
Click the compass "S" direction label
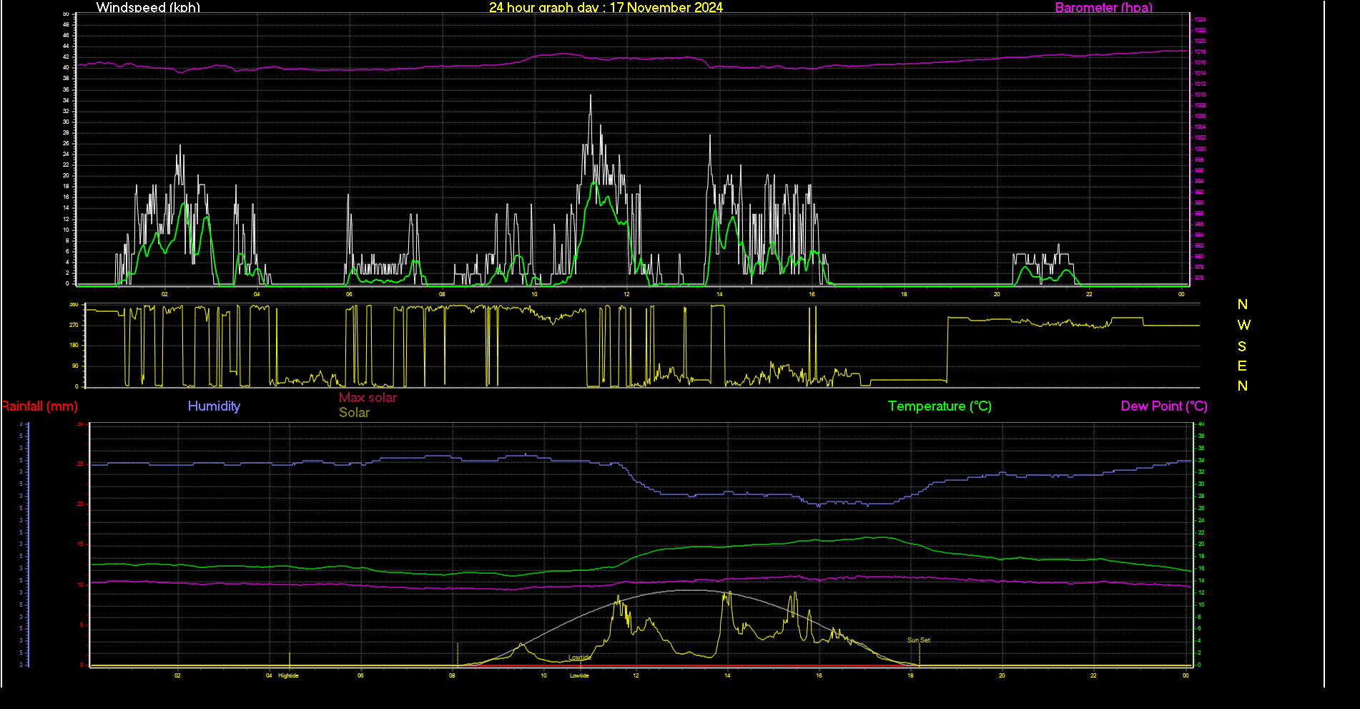click(1242, 346)
